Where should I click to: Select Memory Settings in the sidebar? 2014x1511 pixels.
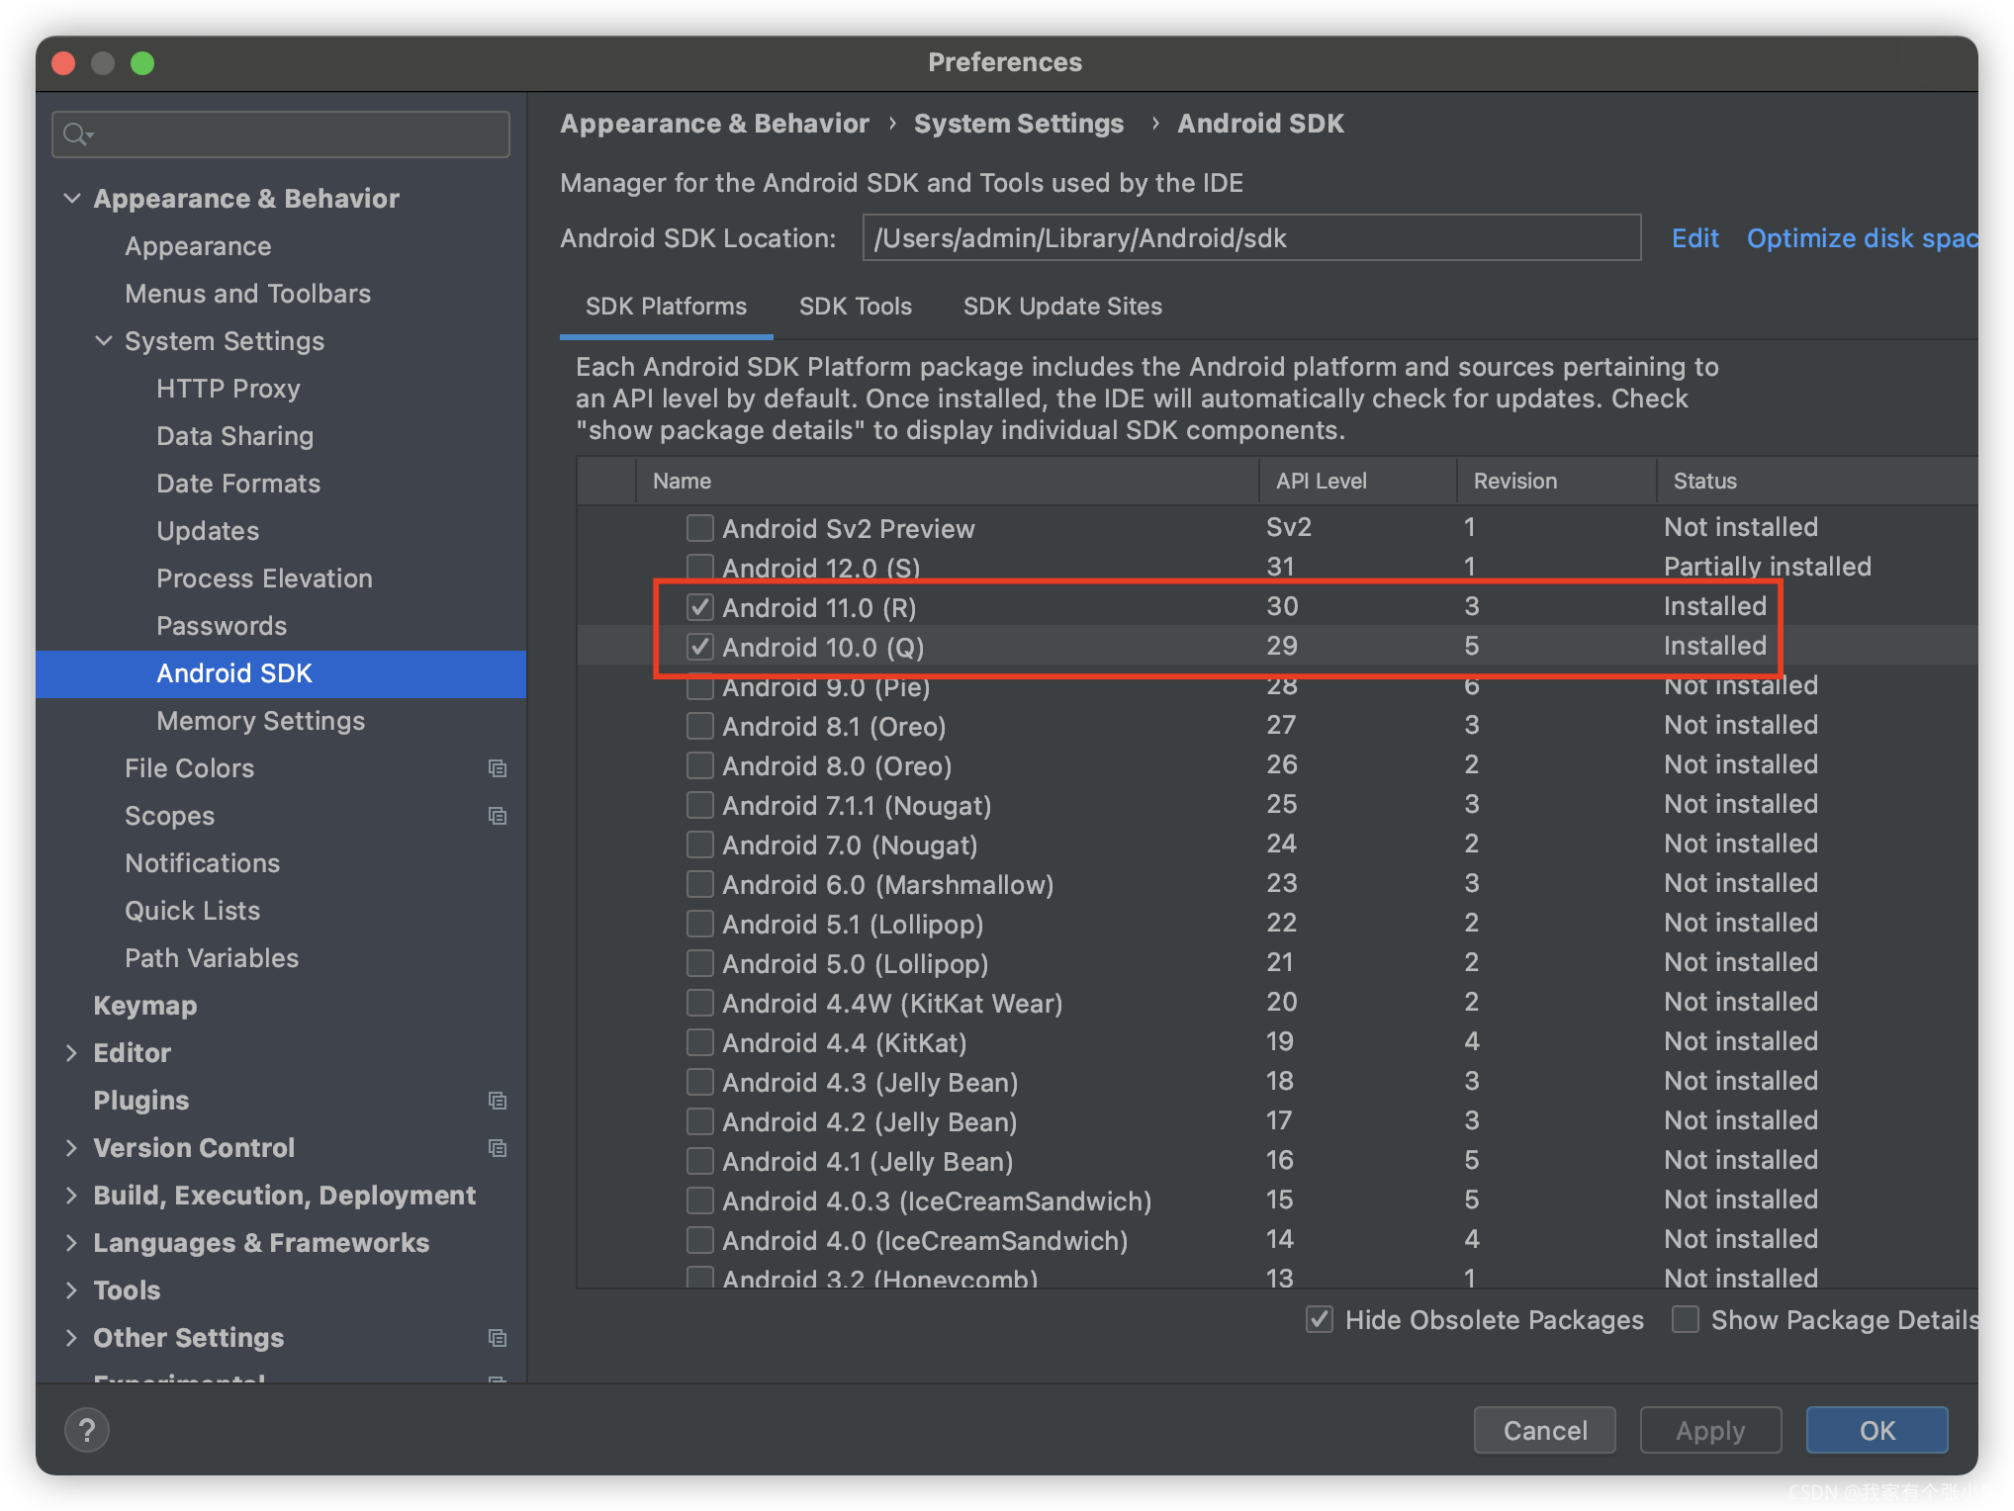click(260, 720)
